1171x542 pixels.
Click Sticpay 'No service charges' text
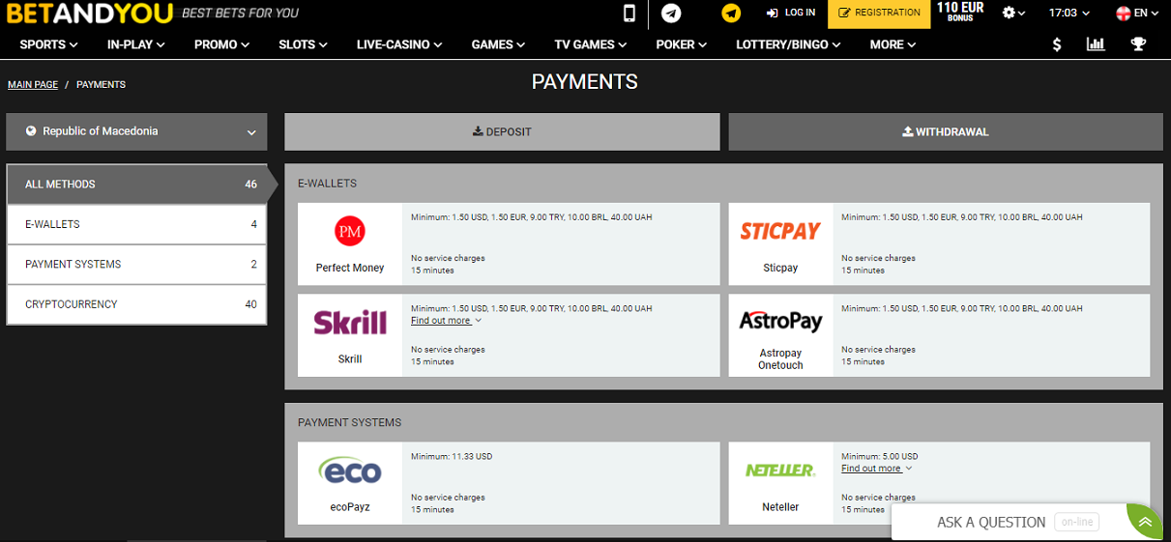coord(878,259)
